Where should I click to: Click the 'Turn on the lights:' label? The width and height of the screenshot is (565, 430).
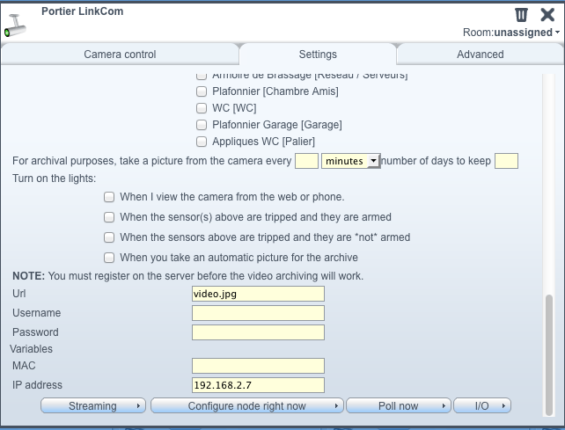[54, 179]
